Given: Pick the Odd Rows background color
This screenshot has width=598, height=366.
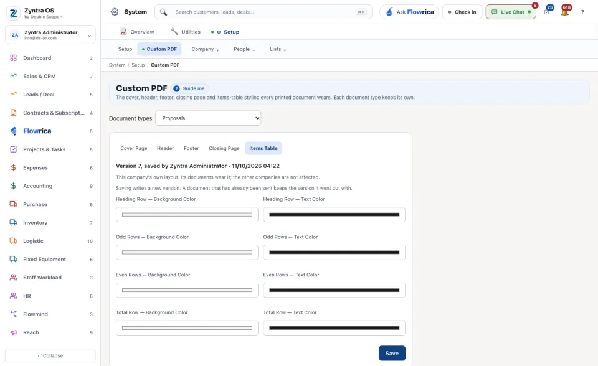Looking at the screenshot, I should click(187, 252).
